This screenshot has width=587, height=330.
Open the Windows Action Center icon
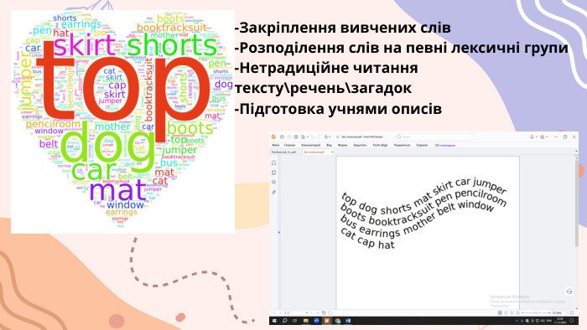pos(572,321)
